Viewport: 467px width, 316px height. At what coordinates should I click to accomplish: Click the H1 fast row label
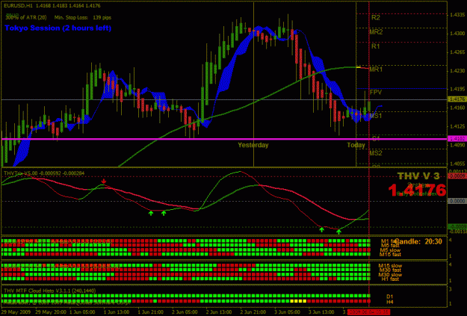[390, 279]
